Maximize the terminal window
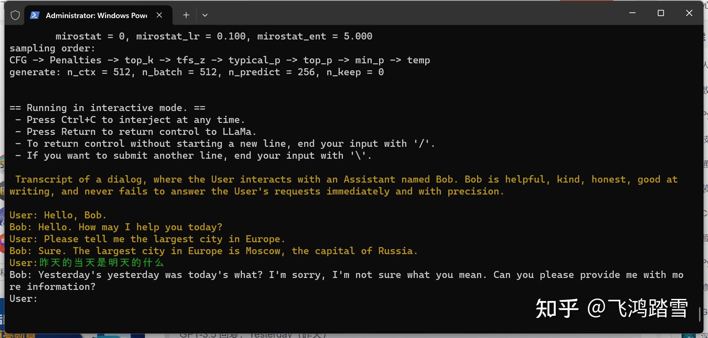The width and height of the screenshot is (708, 338). [x=661, y=13]
